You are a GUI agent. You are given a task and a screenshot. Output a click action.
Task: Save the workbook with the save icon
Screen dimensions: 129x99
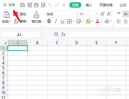click(x=22, y=5)
